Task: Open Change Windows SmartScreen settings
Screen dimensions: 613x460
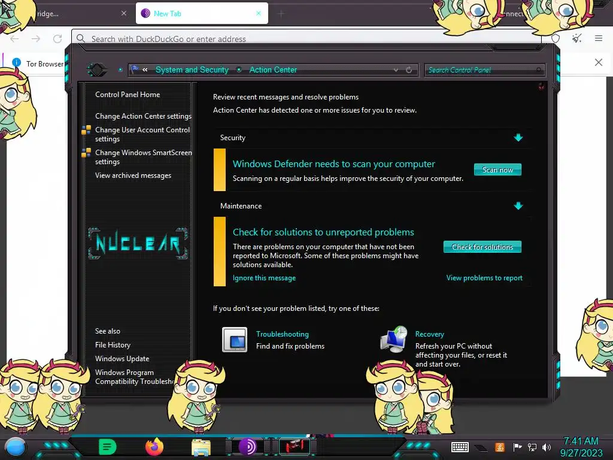Action: point(143,157)
